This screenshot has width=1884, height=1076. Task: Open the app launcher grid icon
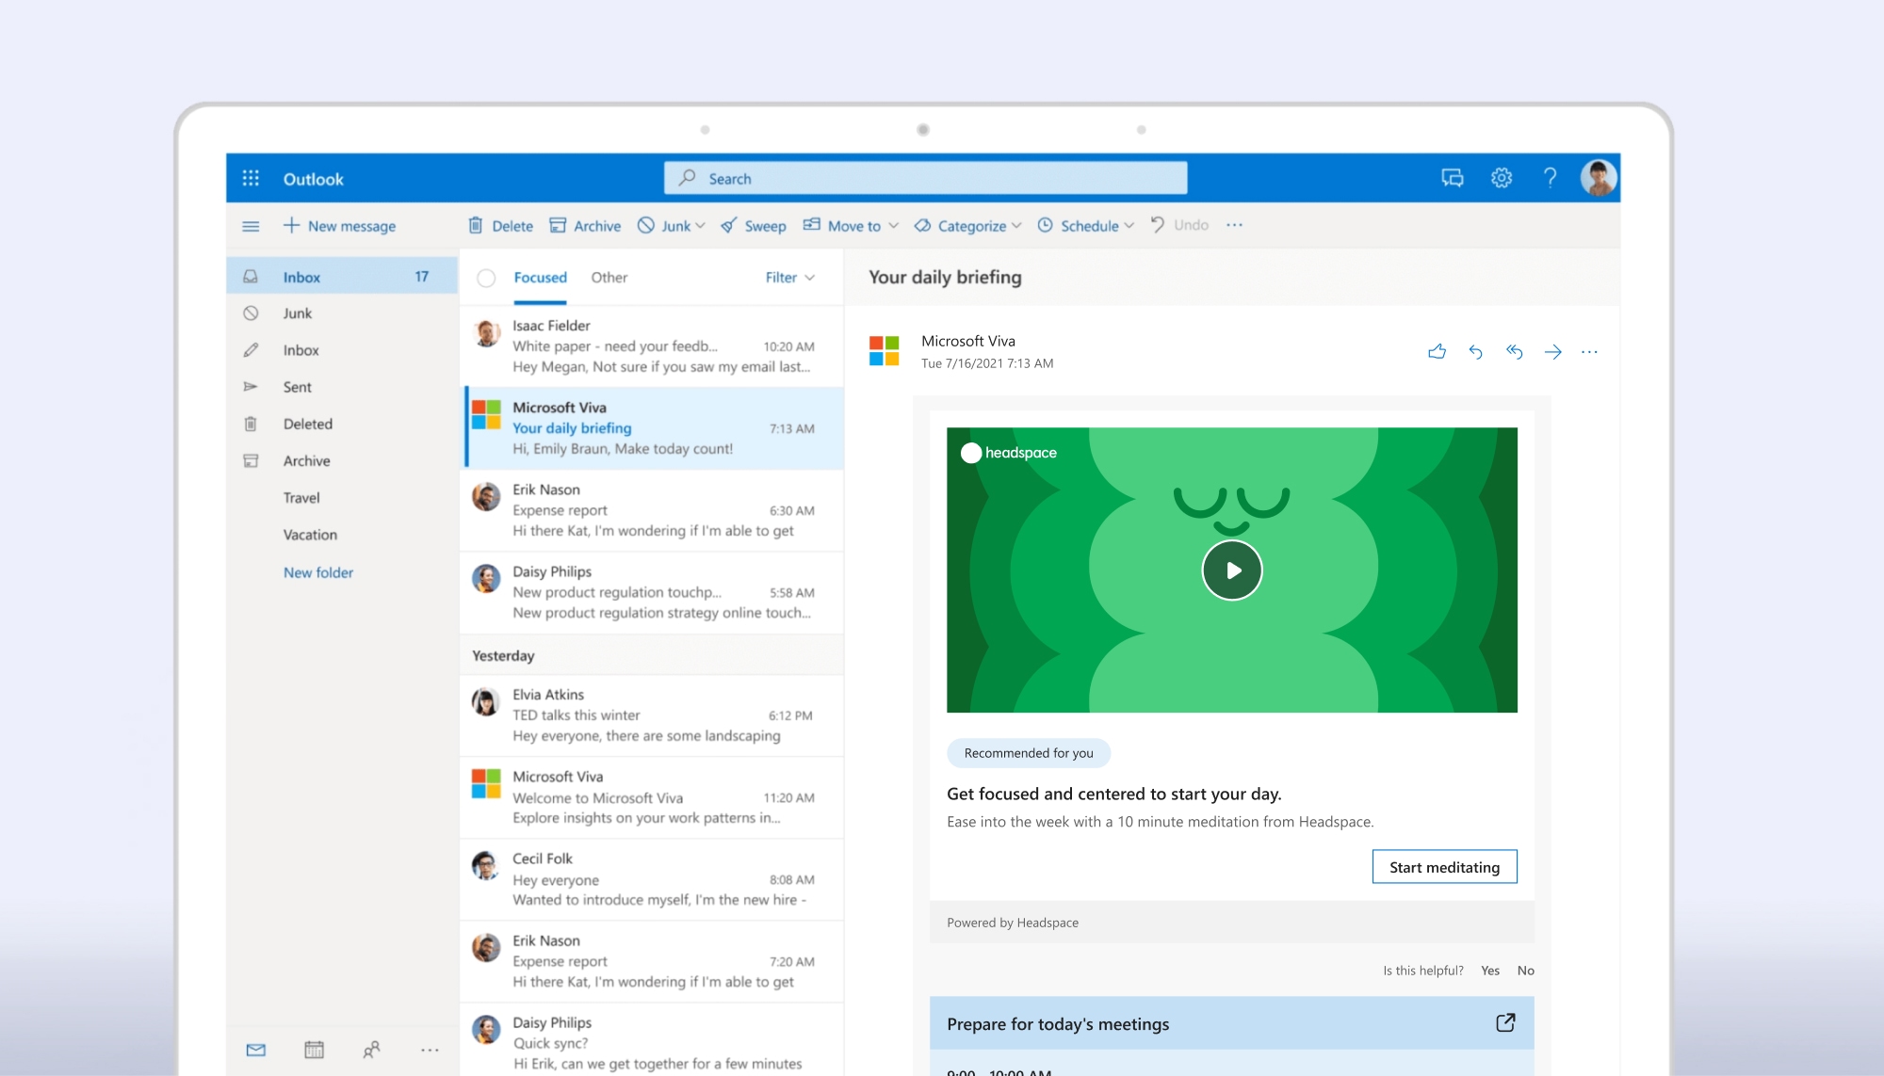point(251,178)
